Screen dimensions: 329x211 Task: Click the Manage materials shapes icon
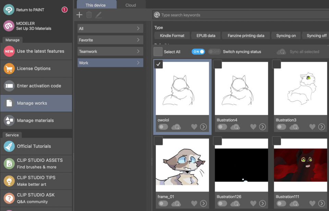tap(9, 120)
